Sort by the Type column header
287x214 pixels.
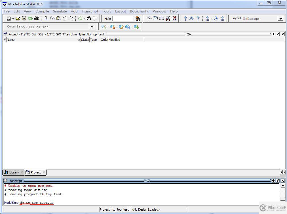tap(95, 40)
